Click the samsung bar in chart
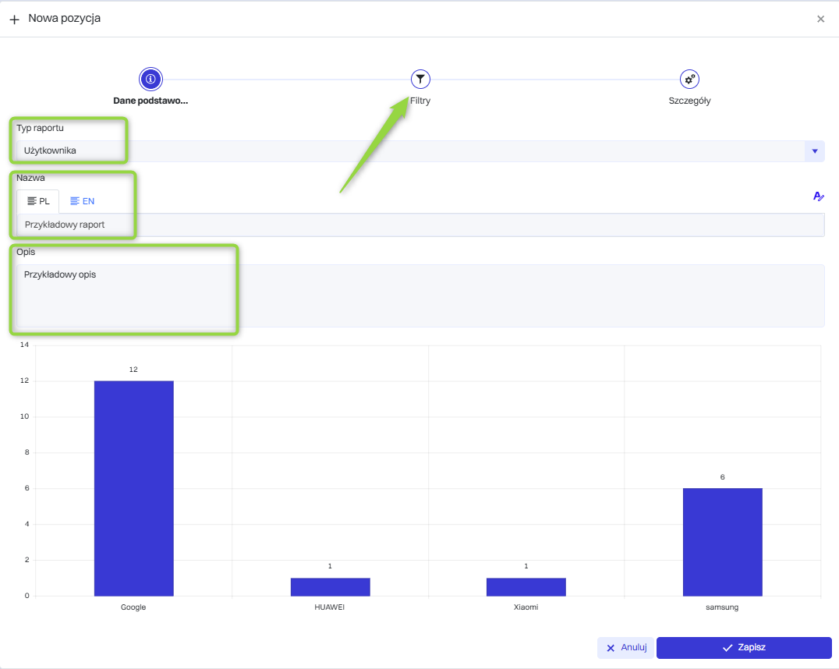 (x=722, y=542)
